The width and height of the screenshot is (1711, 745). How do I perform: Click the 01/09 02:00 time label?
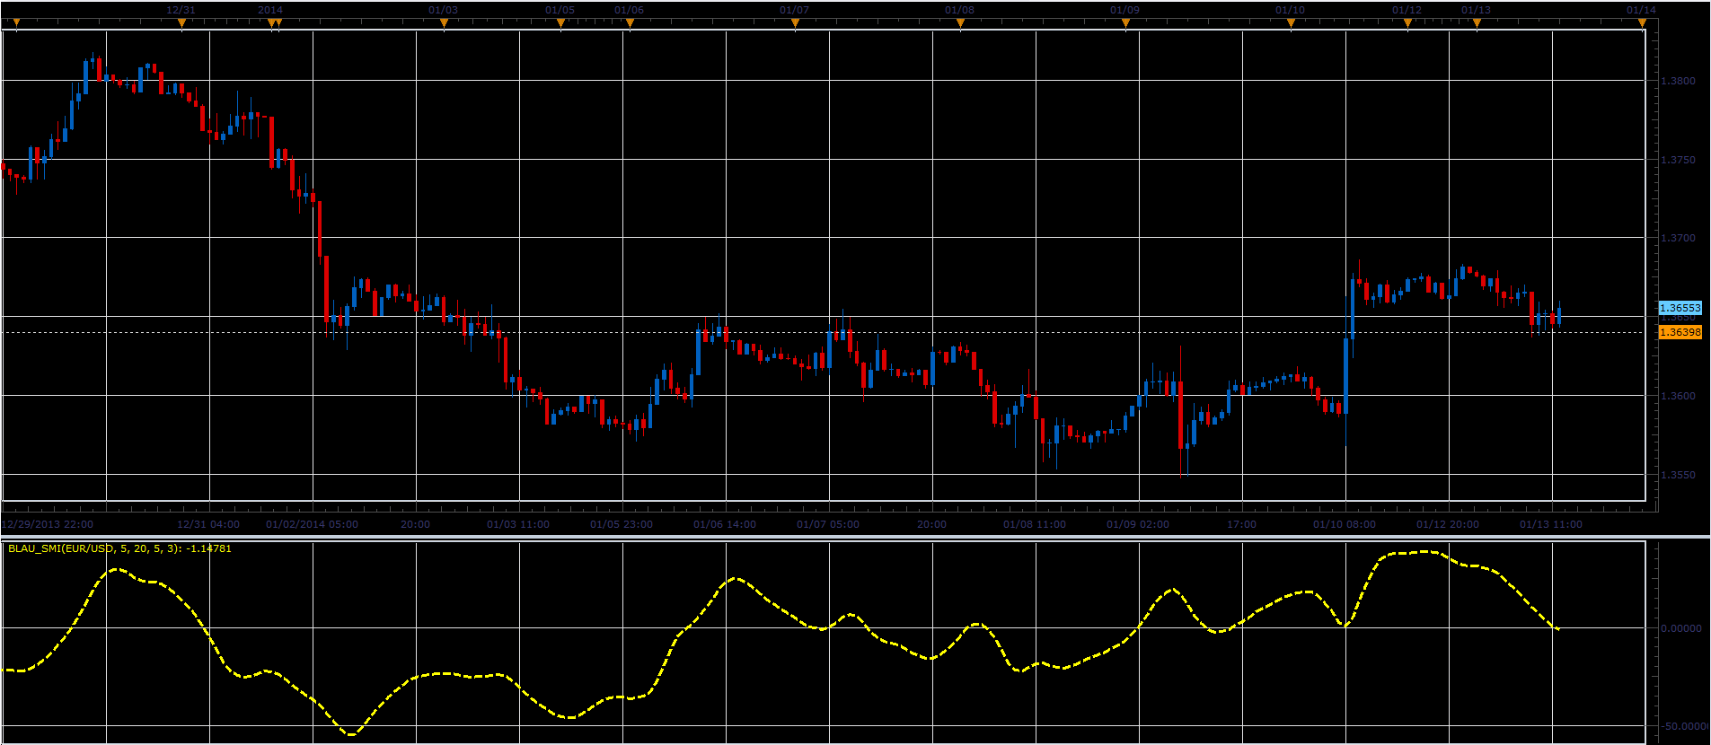(x=1138, y=524)
